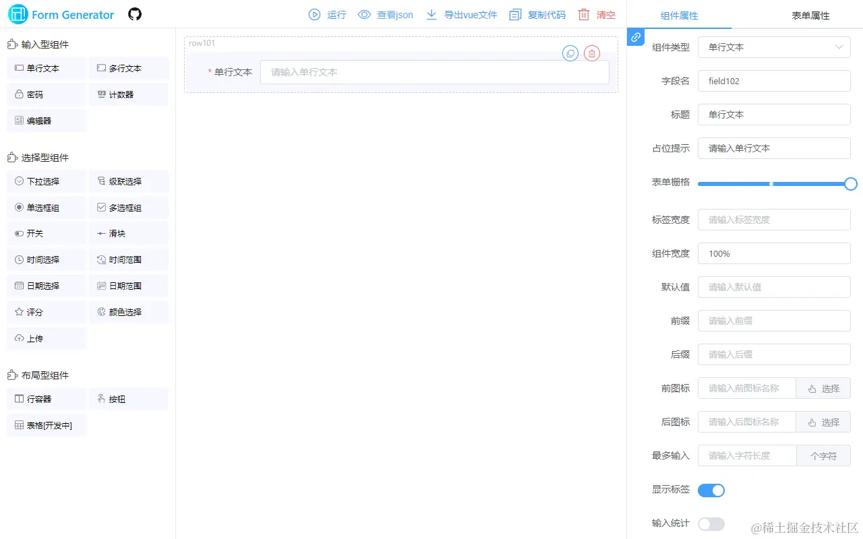Select the 开关 (switch) component
The height and width of the screenshot is (539, 863).
[46, 233]
